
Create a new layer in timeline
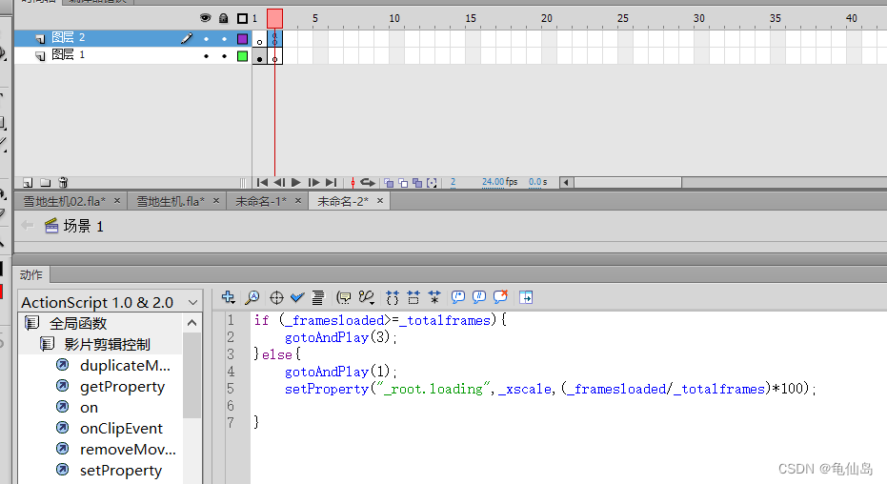click(28, 183)
